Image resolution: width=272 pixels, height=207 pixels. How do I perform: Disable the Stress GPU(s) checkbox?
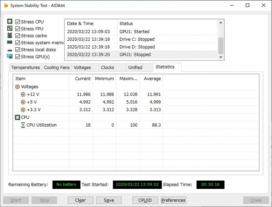coord(18,56)
